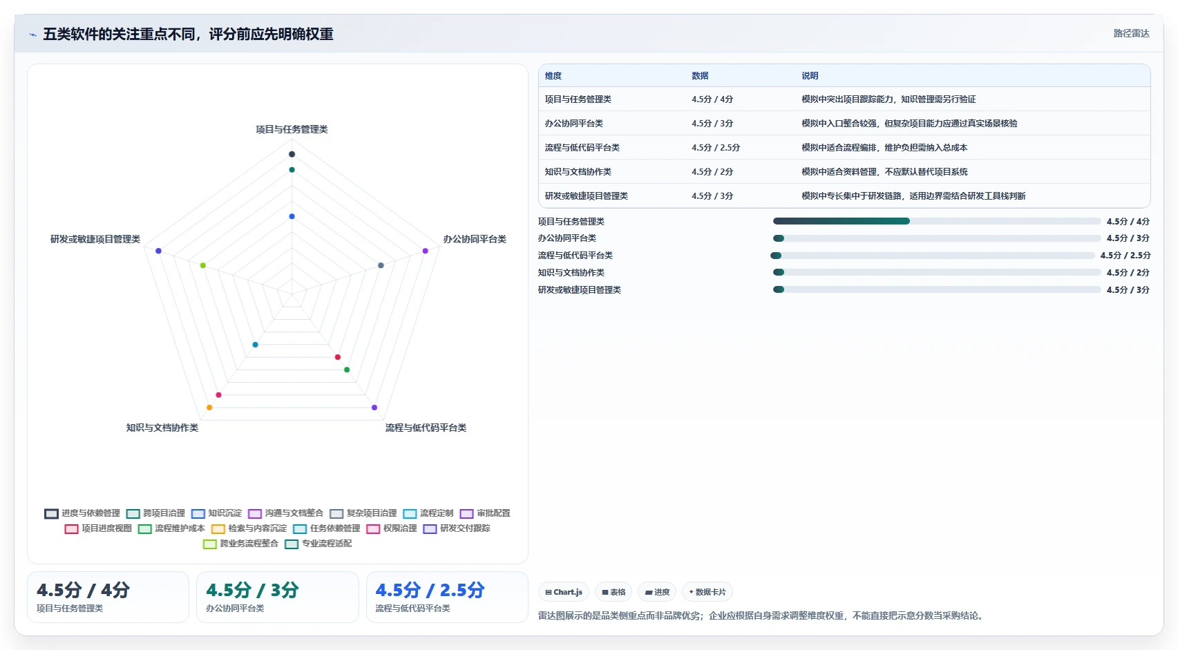Click the note 模拟中突出项目跟踪能力，知识管理需另行验证

click(x=889, y=99)
